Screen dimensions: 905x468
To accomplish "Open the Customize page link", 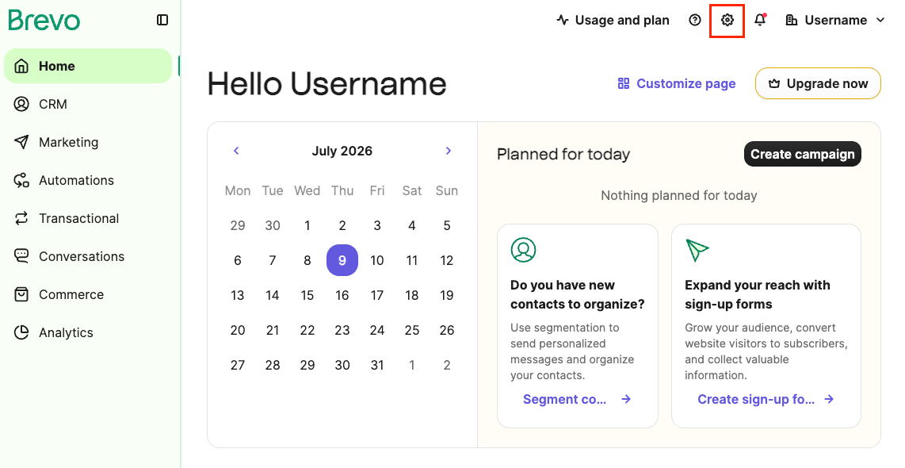I will click(677, 84).
